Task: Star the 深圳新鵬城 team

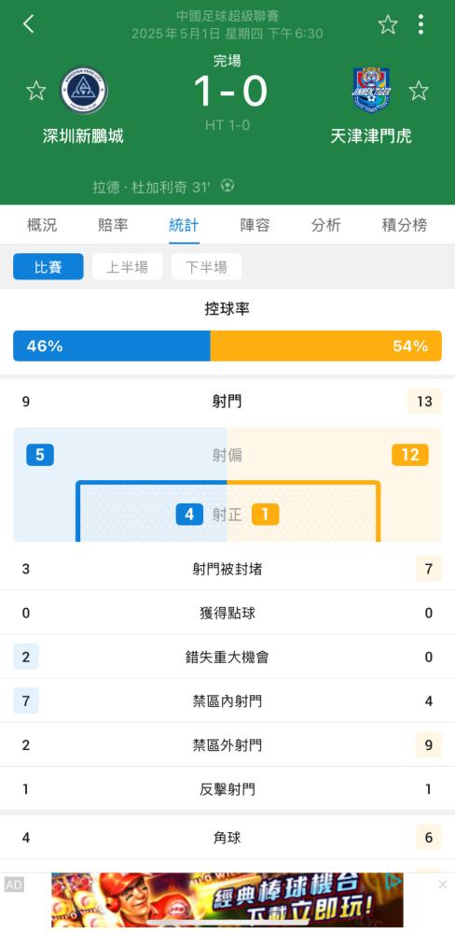Action: pyautogui.click(x=36, y=91)
